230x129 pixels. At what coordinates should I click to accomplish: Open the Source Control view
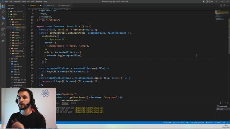pos(3,18)
